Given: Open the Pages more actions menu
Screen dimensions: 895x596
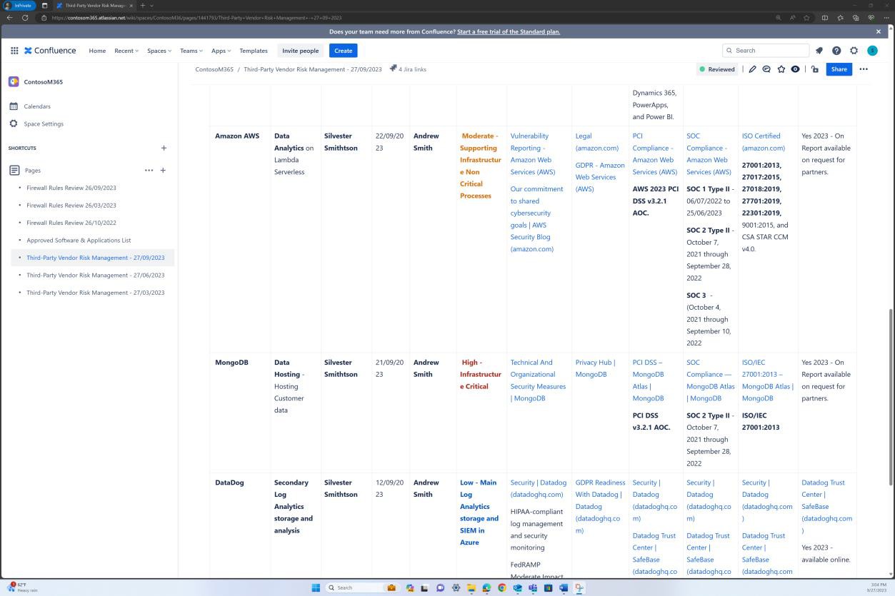Looking at the screenshot, I should 149,170.
